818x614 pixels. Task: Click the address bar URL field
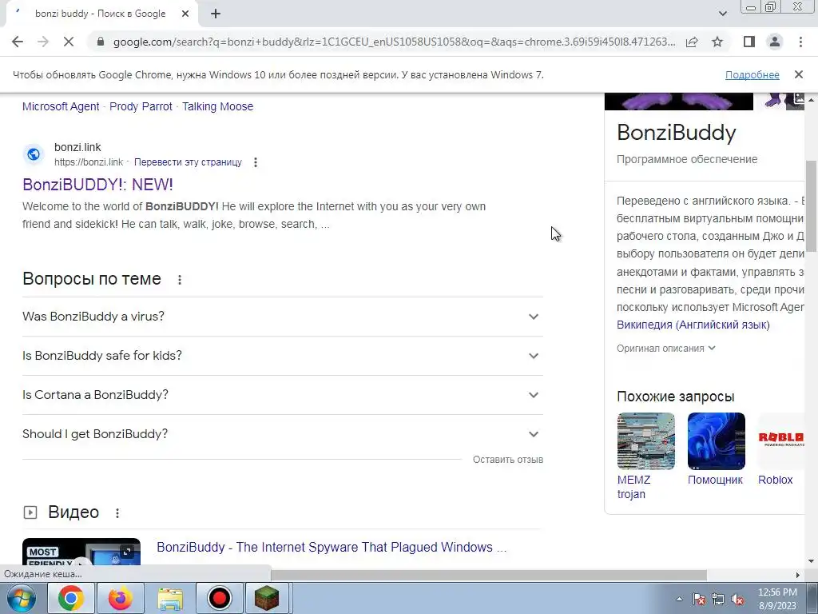point(394,42)
